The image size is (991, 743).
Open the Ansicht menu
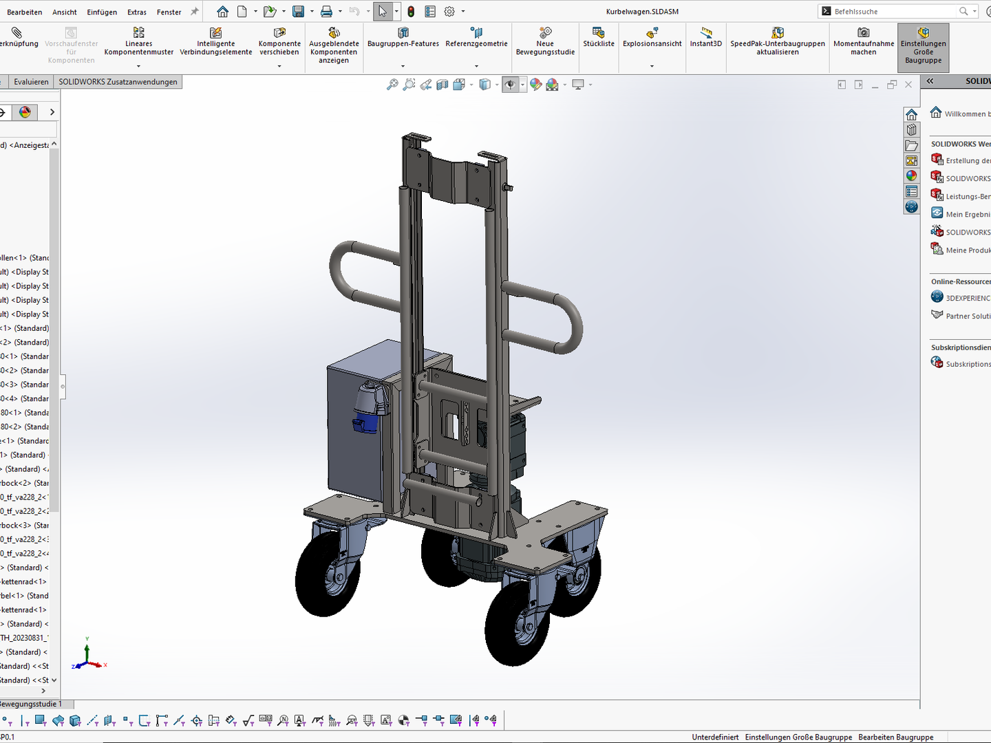click(x=65, y=12)
